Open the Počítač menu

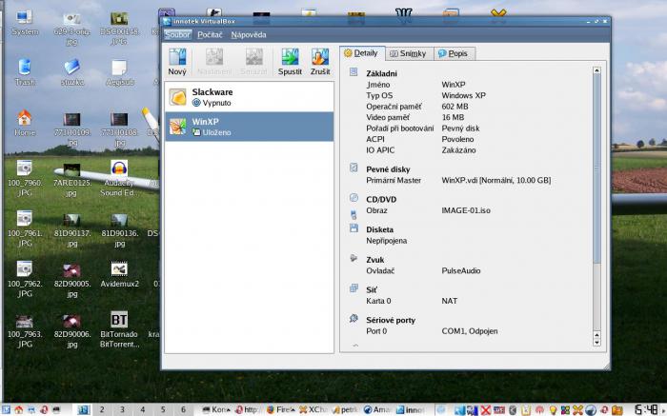coord(210,35)
